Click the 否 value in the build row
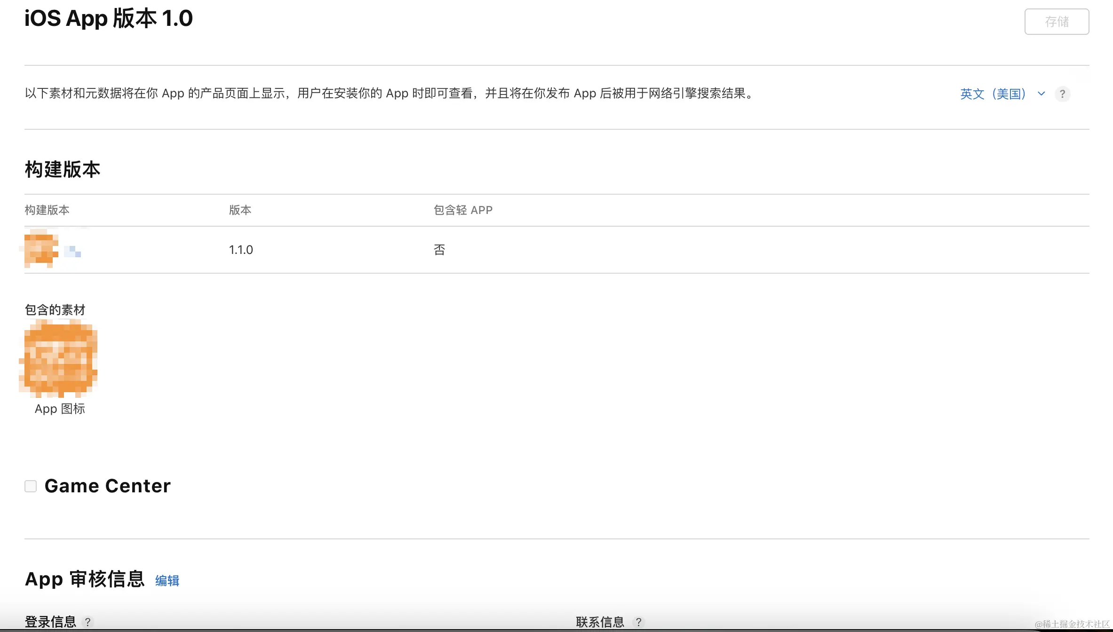Viewport: 1113px width, 632px height. point(439,250)
